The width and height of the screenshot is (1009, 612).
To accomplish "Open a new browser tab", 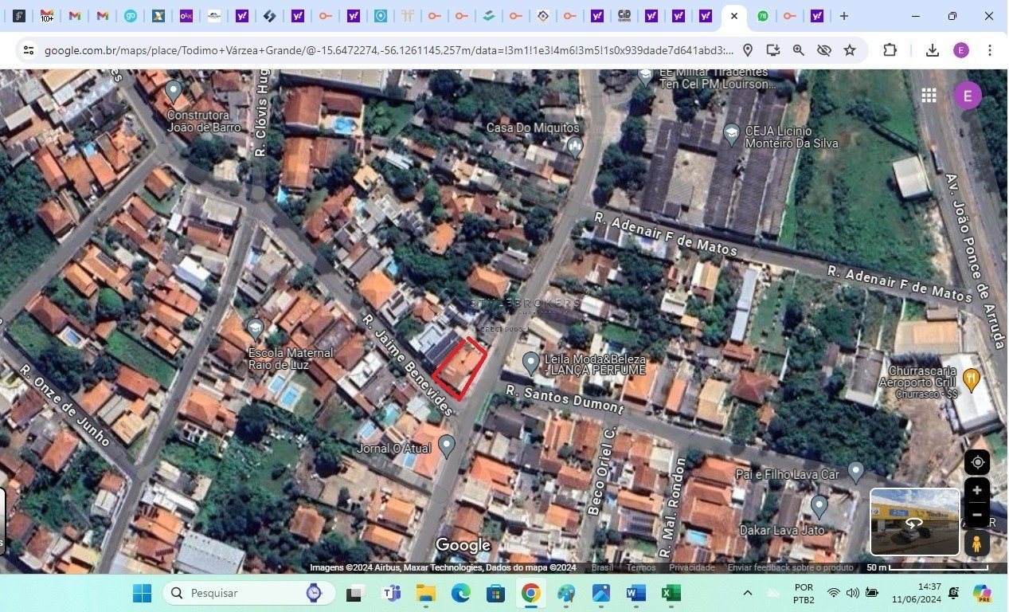I will (844, 16).
